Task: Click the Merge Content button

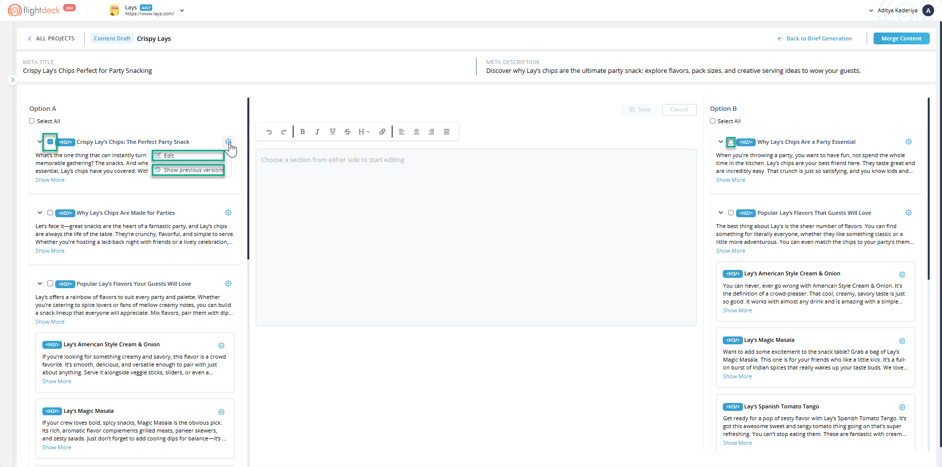Action: pos(901,38)
